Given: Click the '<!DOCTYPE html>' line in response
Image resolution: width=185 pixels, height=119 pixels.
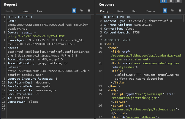Looking at the screenshot, I should pyautogui.click(x=117, y=40).
